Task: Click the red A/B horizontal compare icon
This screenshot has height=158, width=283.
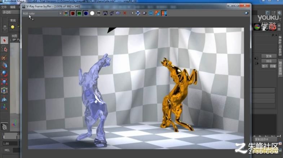Action: click(164, 13)
